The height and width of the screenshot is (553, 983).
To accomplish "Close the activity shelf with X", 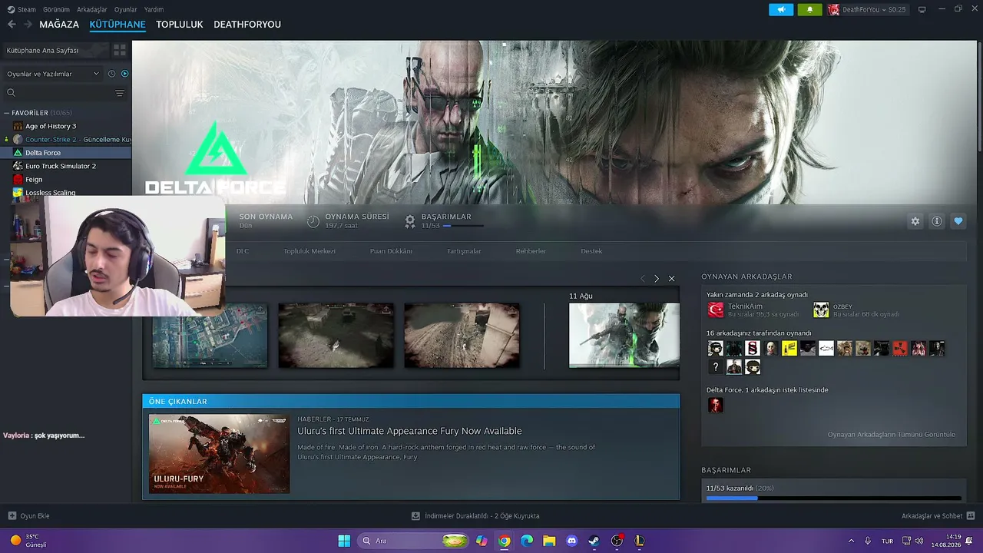I will click(671, 278).
